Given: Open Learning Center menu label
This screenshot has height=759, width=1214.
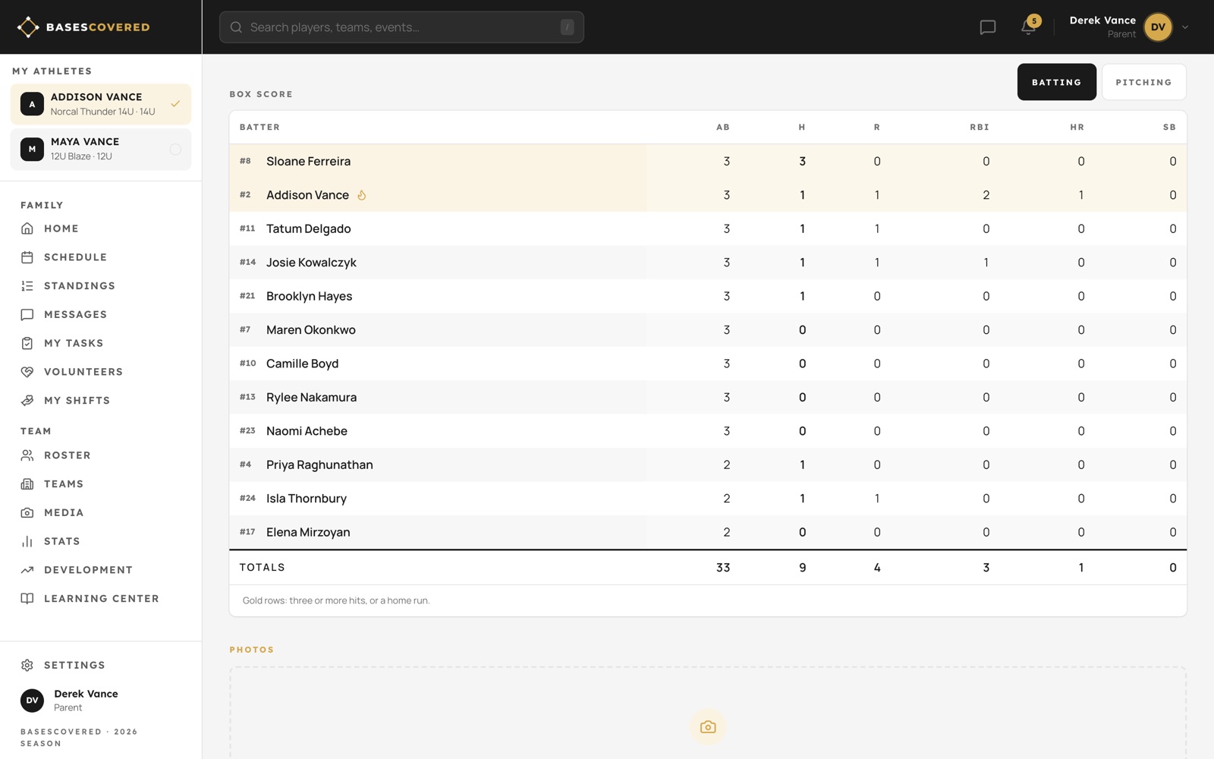Looking at the screenshot, I should (x=102, y=599).
